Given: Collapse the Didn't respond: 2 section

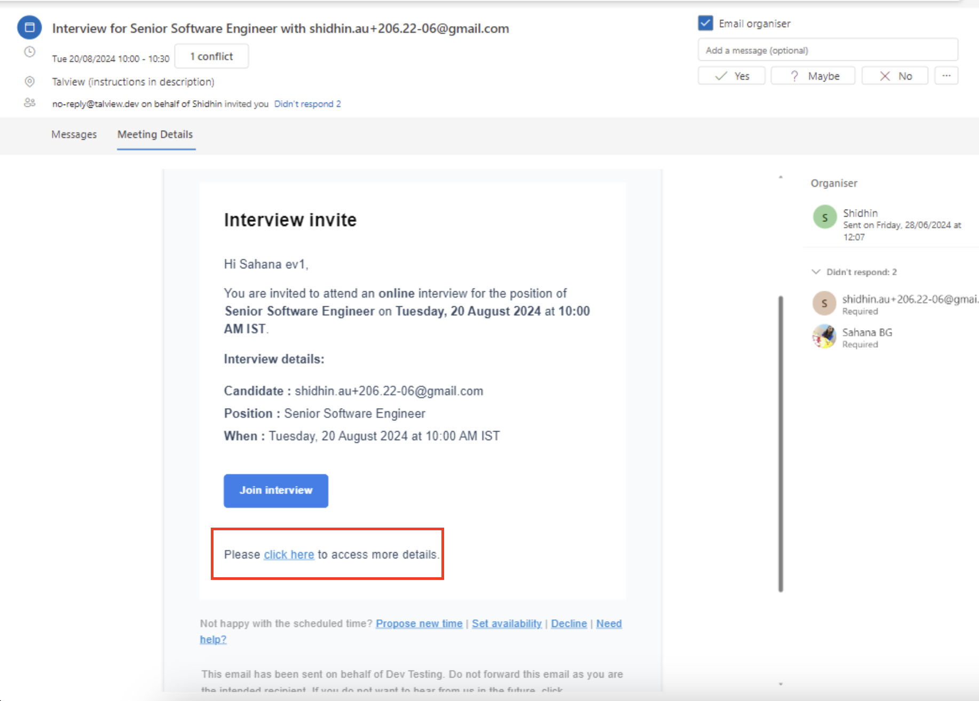Looking at the screenshot, I should tap(816, 272).
